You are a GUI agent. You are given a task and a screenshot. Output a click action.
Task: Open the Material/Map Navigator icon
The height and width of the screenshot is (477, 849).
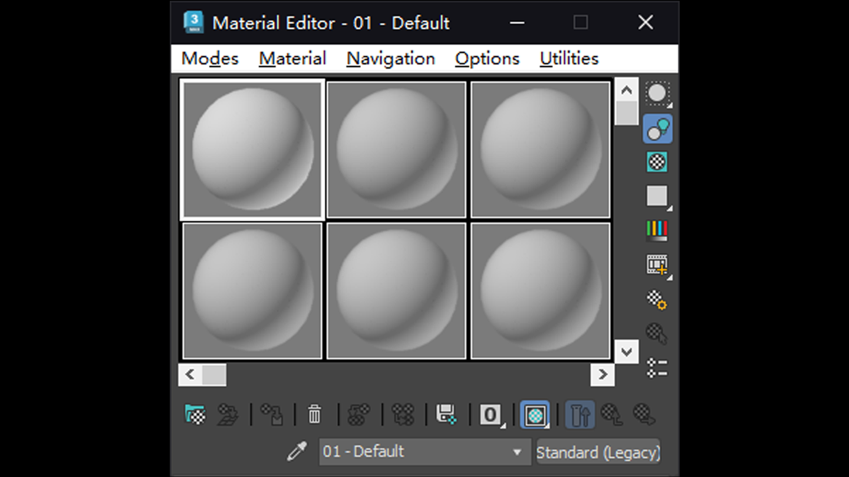click(x=657, y=366)
